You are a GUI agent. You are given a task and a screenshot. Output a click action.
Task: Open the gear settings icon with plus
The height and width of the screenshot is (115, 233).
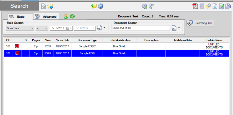pos(144,6)
